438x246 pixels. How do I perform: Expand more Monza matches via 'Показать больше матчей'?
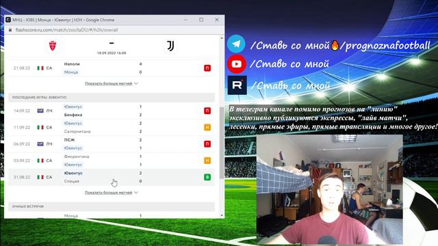point(108,83)
